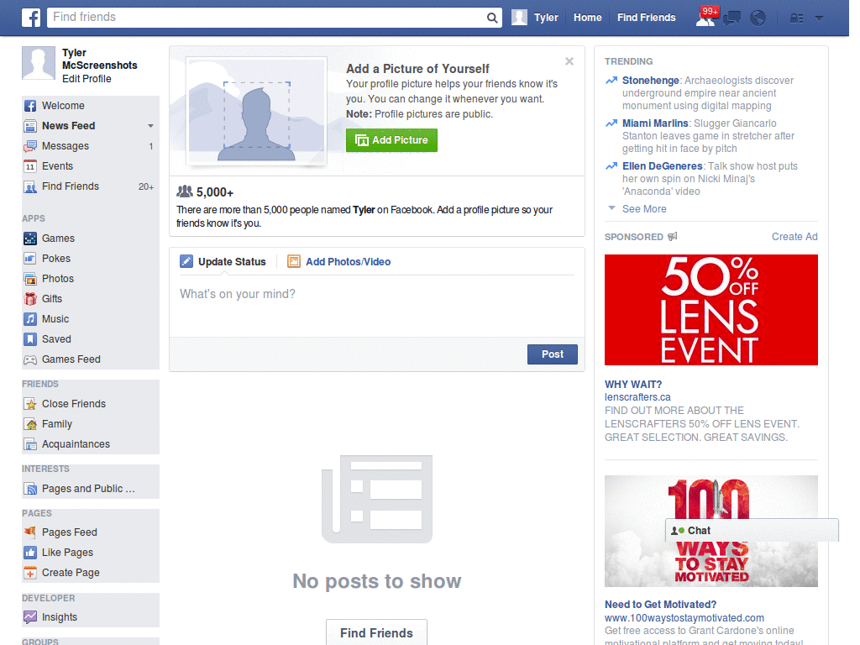The image size is (860, 645).
Task: Click the Find Friends button below No posts
Action: click(x=376, y=633)
